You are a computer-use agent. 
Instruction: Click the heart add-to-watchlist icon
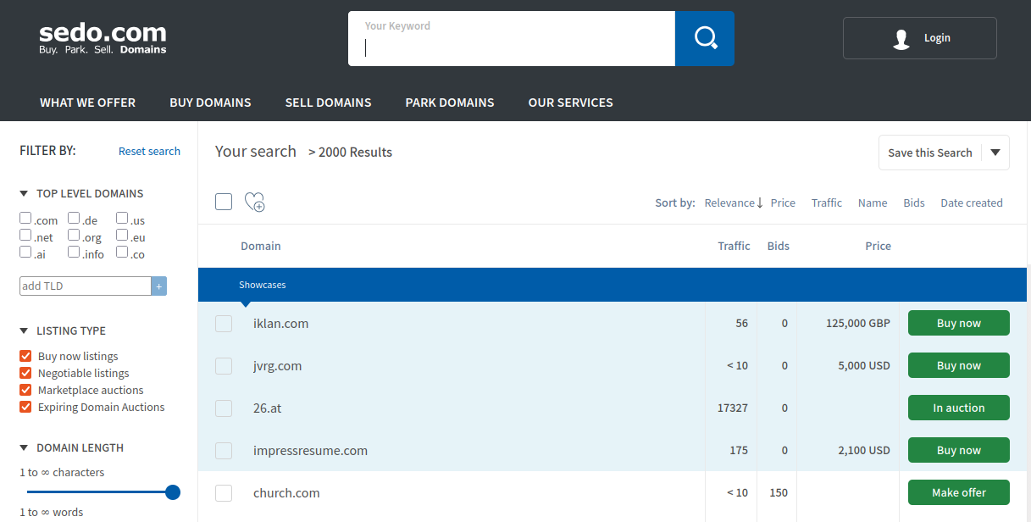click(x=254, y=202)
